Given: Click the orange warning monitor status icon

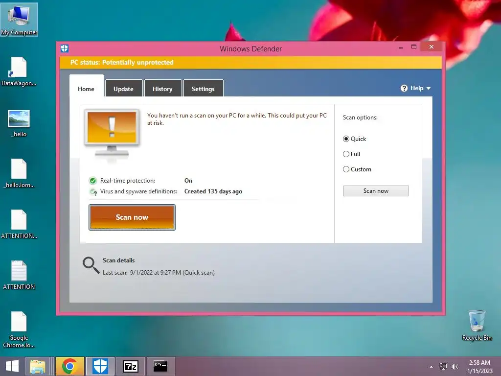Looking at the screenshot, I should (x=112, y=133).
